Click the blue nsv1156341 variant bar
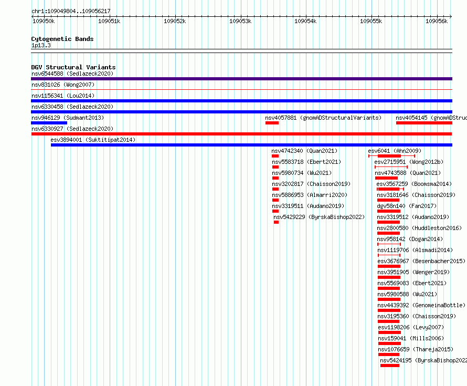The width and height of the screenshot is (467, 386). tap(241, 101)
